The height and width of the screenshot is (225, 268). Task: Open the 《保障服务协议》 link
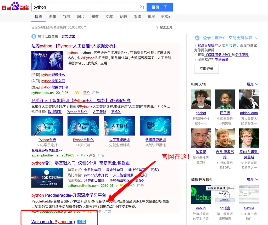click(x=218, y=55)
